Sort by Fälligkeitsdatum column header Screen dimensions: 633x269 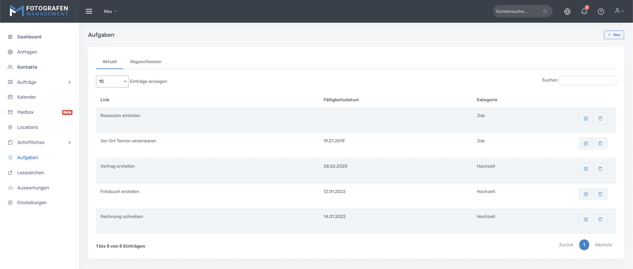[x=341, y=100]
